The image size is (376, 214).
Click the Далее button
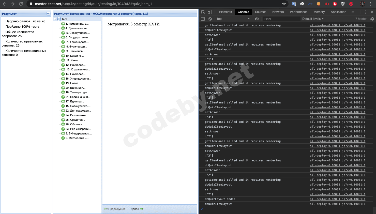(x=137, y=209)
